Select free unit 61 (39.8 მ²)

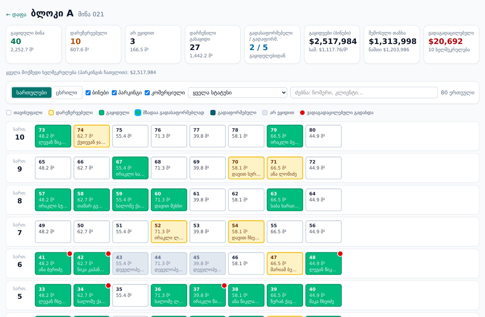(x=208, y=200)
